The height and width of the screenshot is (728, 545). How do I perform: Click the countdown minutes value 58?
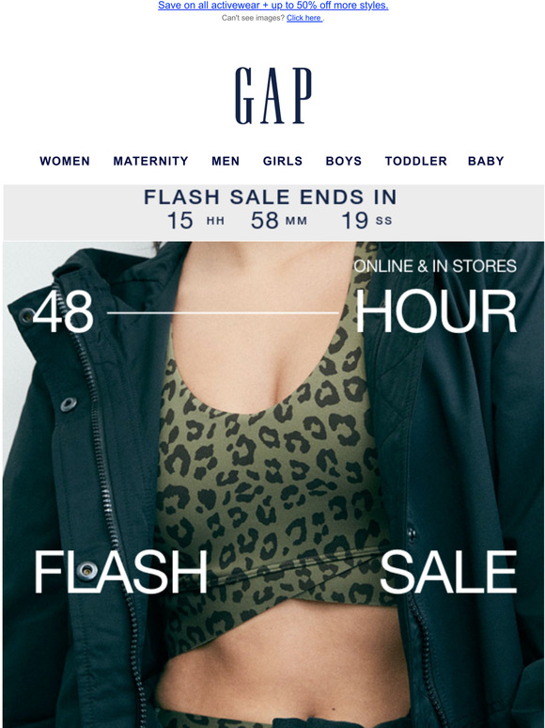(x=265, y=220)
